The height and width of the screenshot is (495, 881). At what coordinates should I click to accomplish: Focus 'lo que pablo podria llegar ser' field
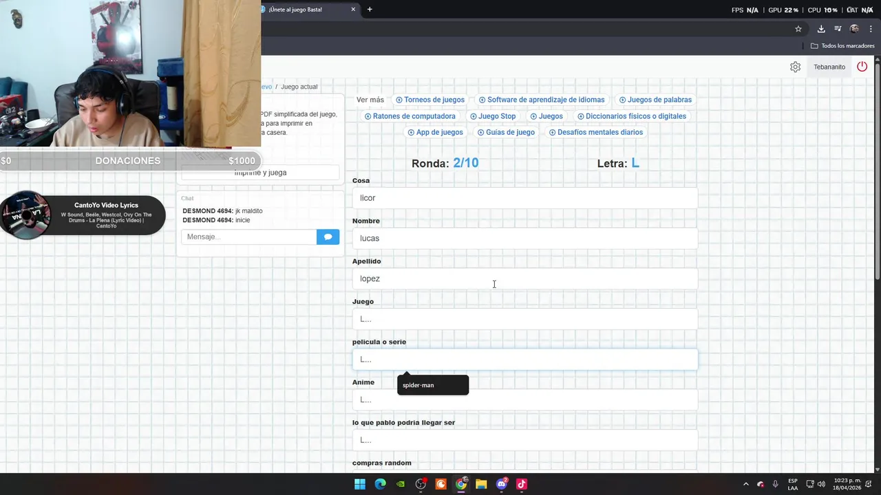click(524, 440)
